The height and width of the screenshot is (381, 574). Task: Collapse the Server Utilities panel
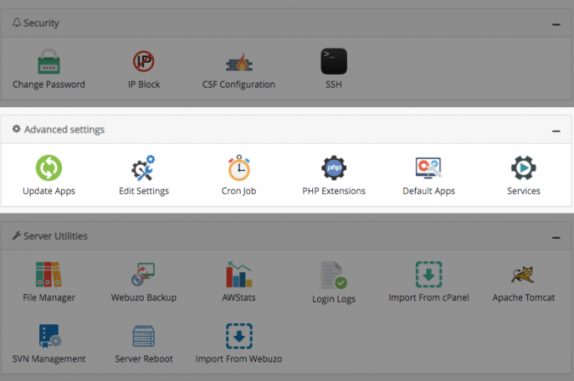(x=555, y=237)
